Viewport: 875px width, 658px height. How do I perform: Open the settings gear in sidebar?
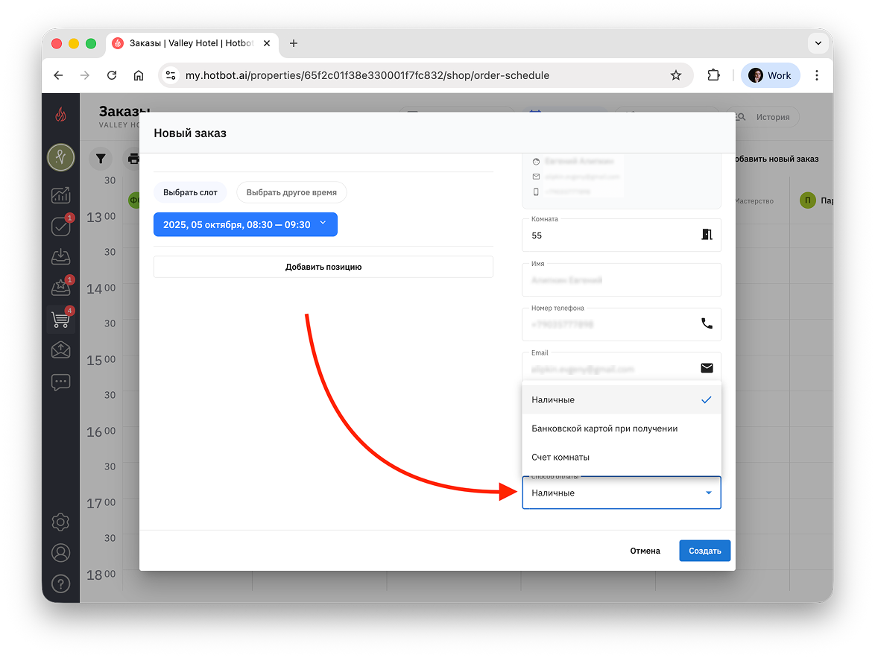click(x=61, y=522)
